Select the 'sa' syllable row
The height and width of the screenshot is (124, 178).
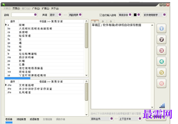click(44, 65)
